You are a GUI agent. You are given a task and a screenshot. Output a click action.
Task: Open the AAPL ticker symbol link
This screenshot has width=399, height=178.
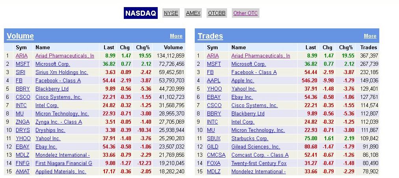click(x=214, y=80)
